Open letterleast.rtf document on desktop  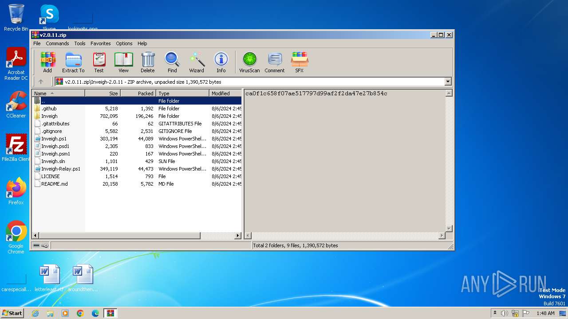pos(49,278)
